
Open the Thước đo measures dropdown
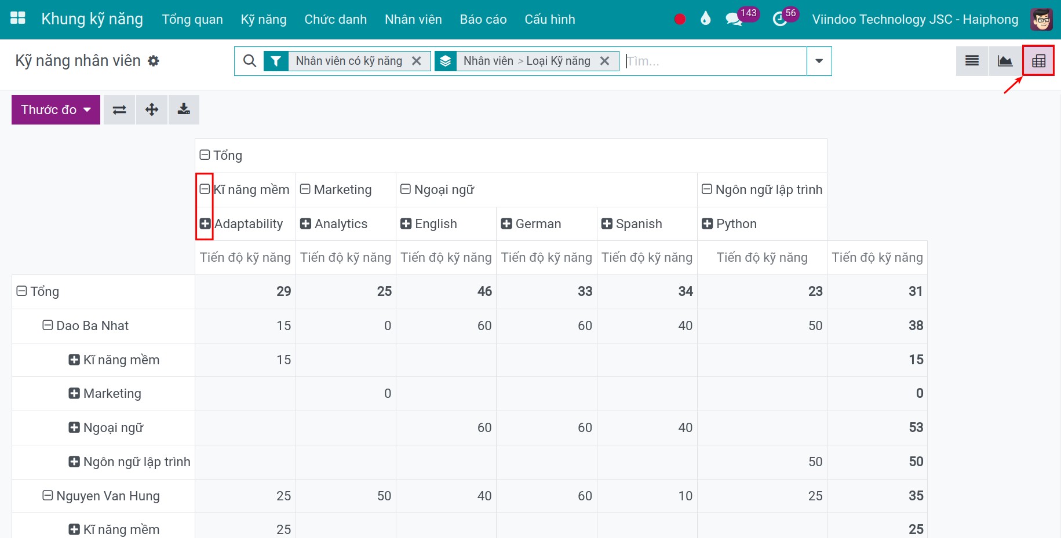(56, 109)
